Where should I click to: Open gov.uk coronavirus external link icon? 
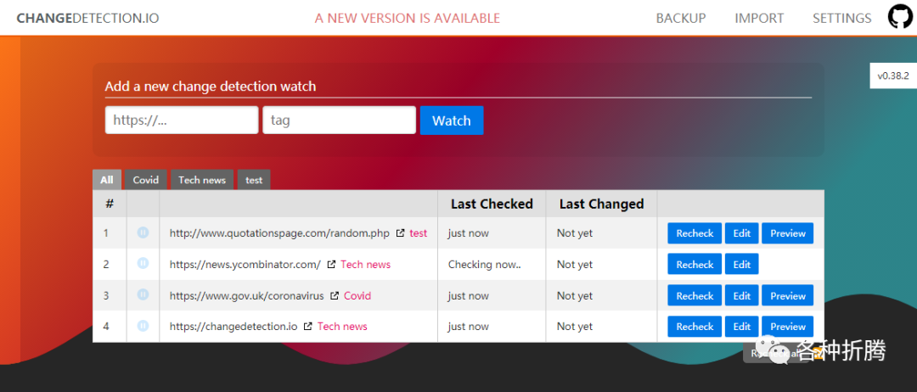click(x=335, y=295)
